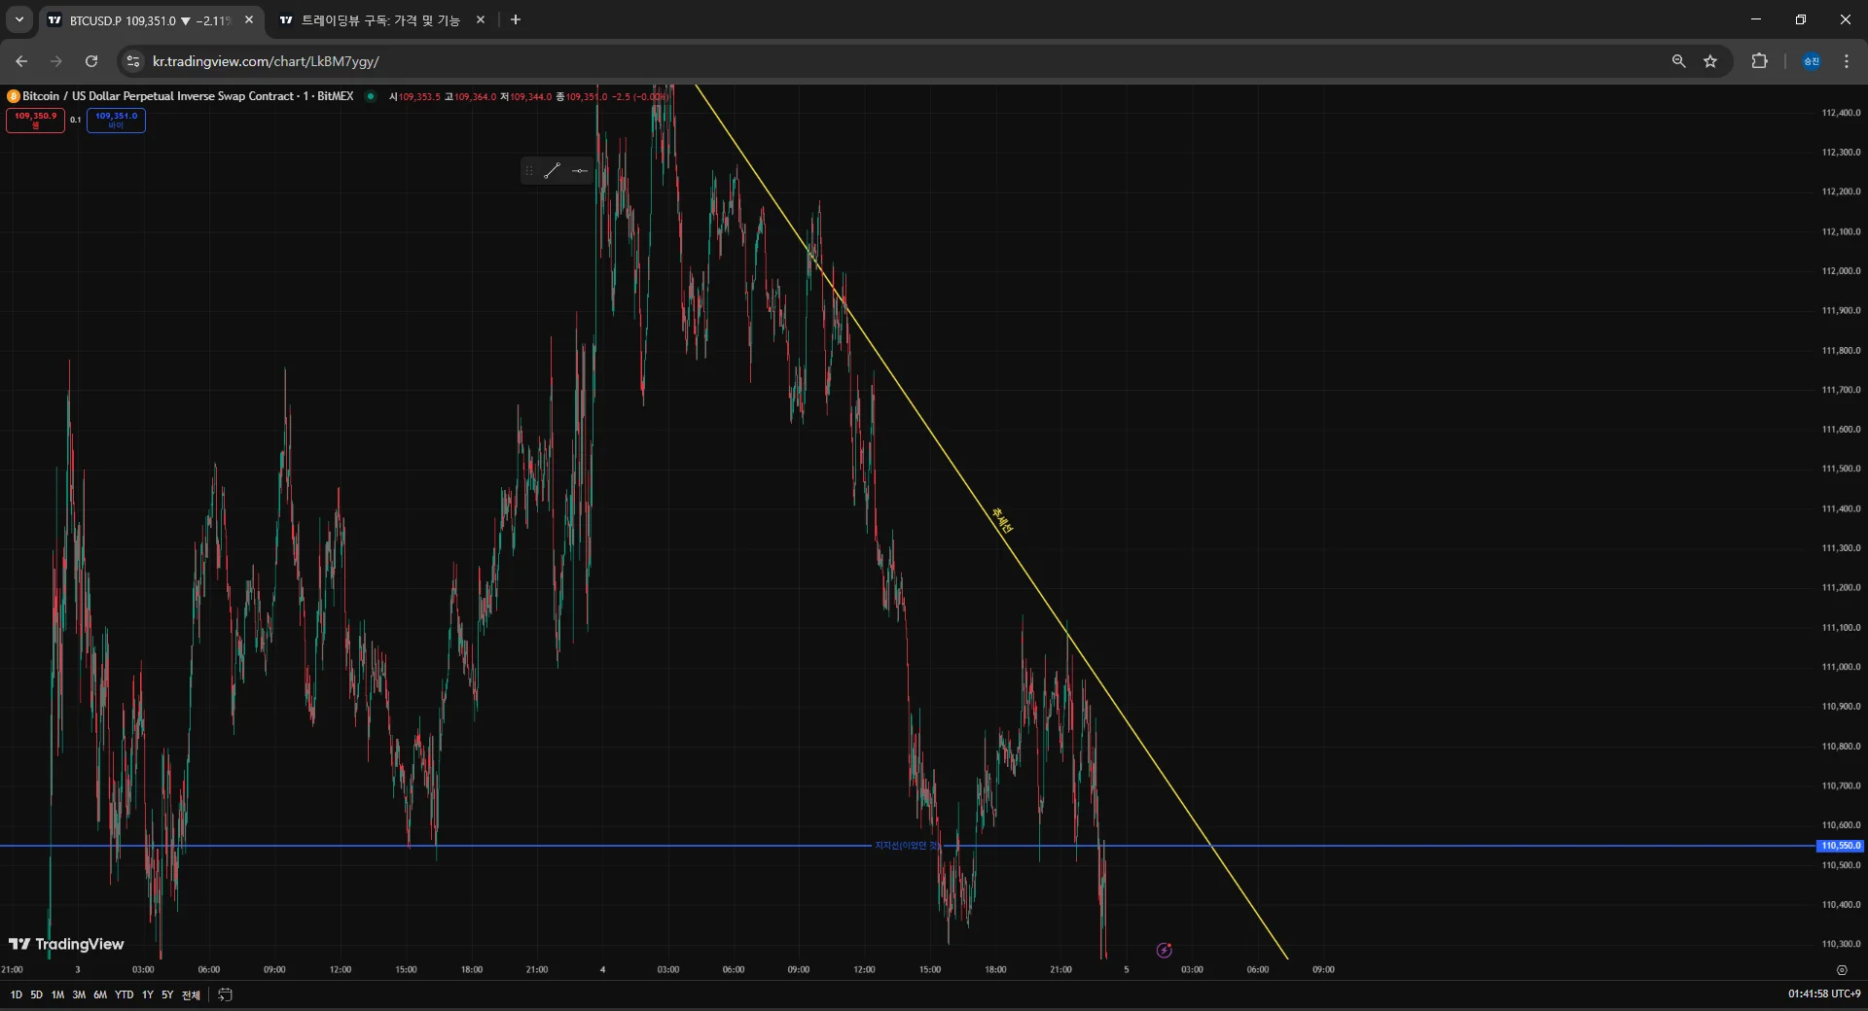Select the YTD time range
This screenshot has width=1868, height=1011.
coord(124,994)
